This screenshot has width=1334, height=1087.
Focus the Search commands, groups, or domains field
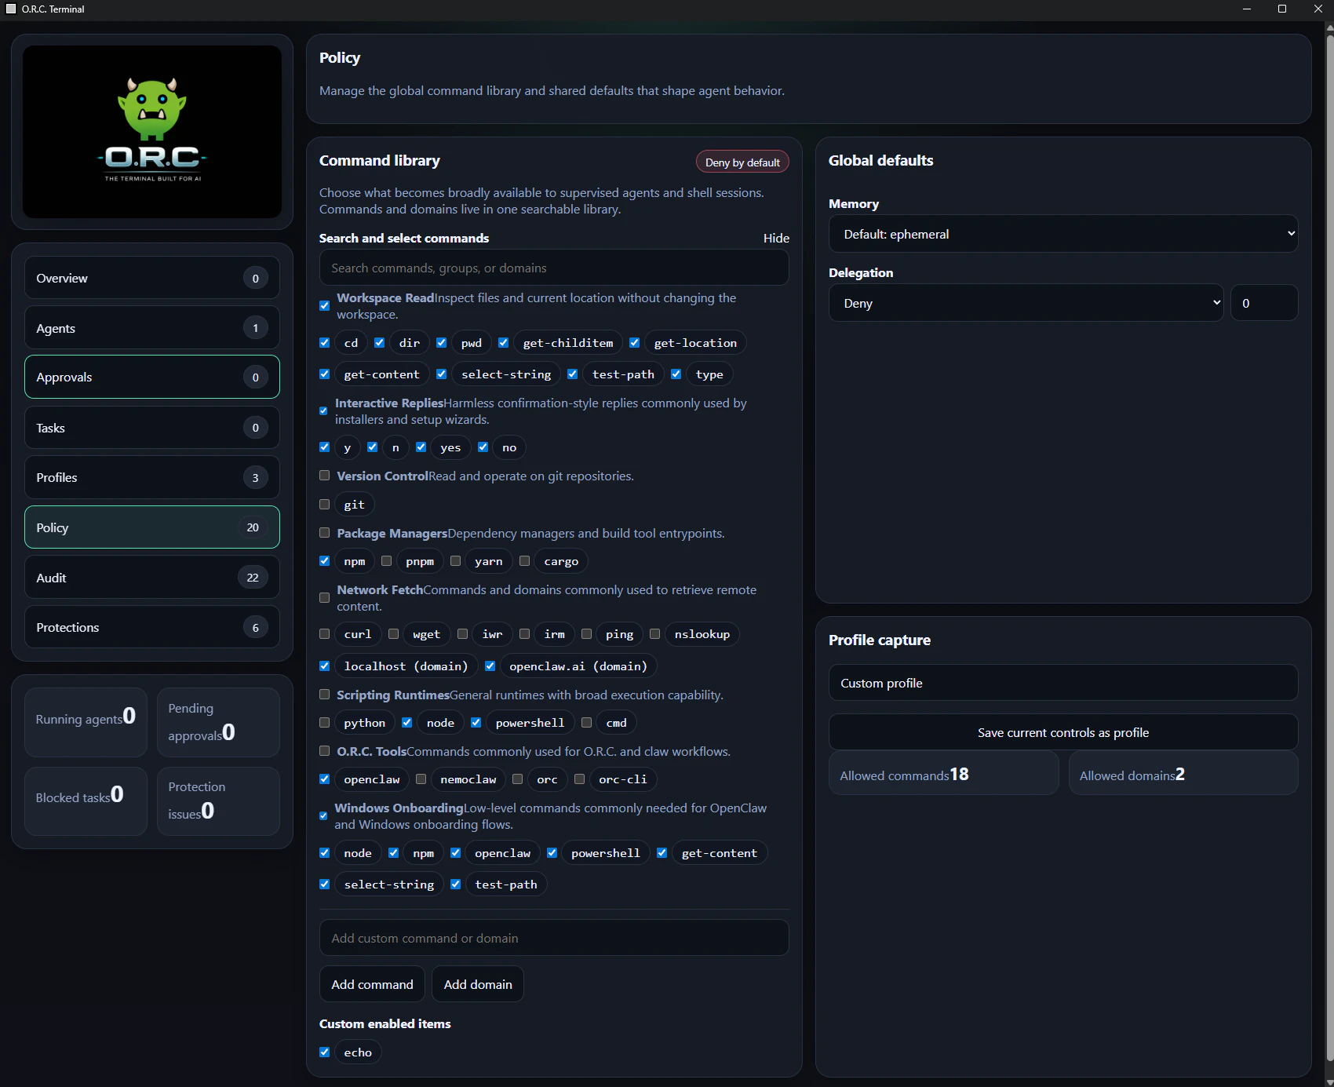click(554, 268)
